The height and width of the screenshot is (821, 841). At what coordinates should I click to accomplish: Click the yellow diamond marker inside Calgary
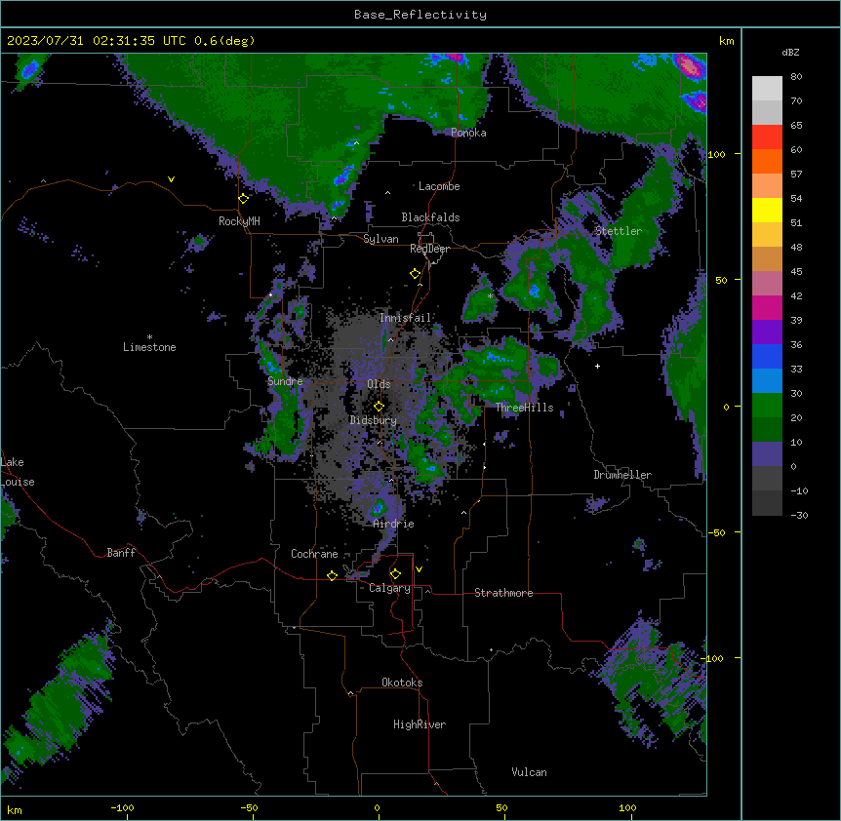(x=395, y=574)
